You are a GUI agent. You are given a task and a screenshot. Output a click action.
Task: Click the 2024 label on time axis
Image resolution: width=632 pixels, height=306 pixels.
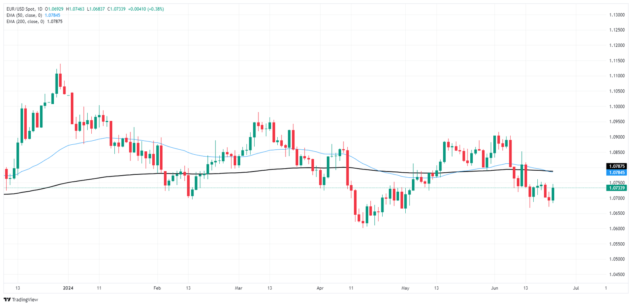[68, 289]
